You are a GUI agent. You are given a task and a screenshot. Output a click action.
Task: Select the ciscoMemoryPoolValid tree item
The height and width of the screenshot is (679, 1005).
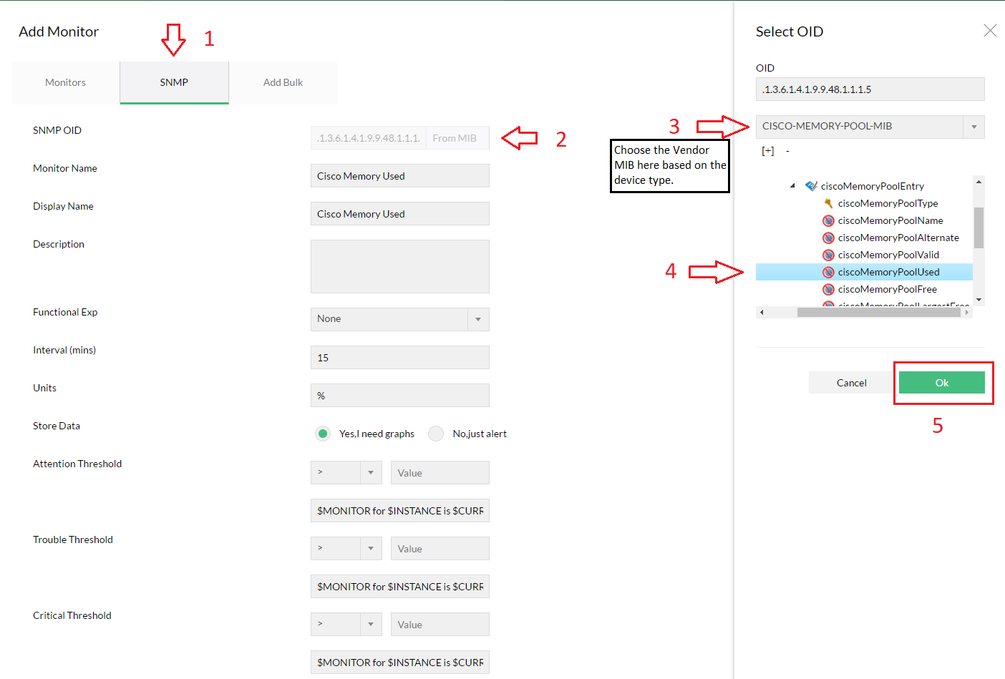pos(888,255)
